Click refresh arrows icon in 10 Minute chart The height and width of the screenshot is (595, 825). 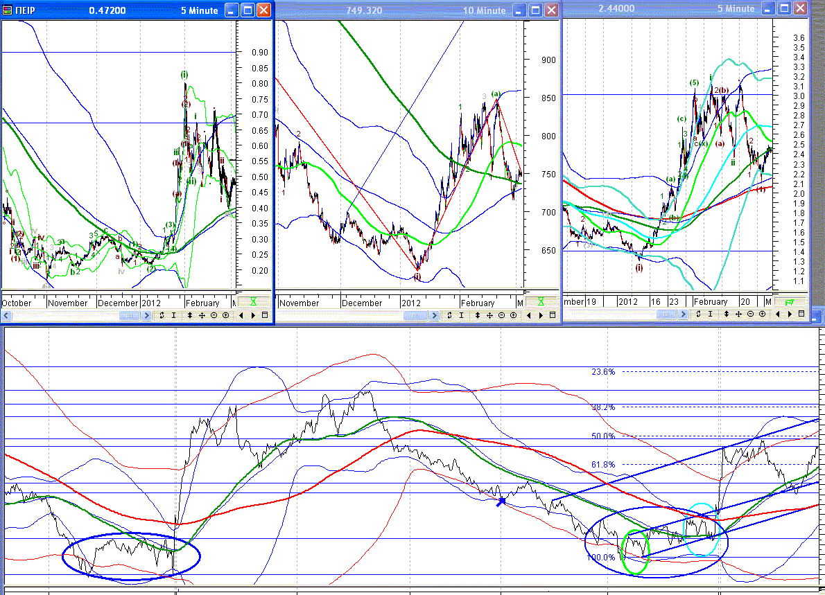coord(450,315)
